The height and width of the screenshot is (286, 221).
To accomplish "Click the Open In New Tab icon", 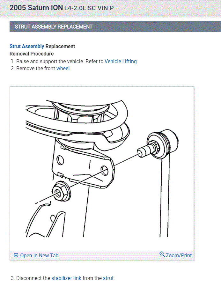I will (16, 255).
